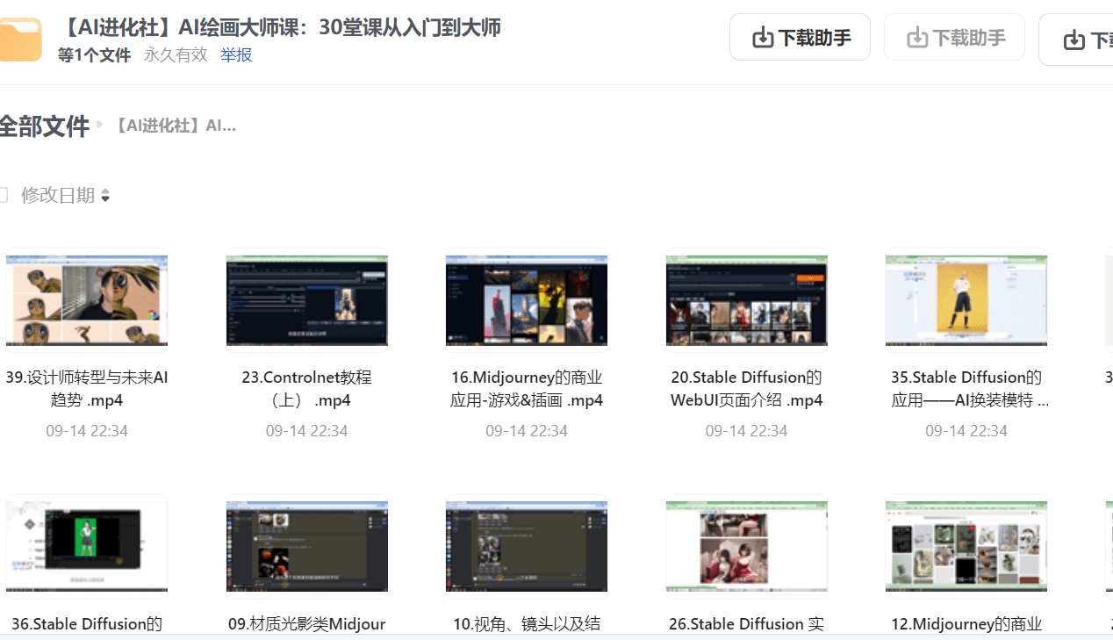Open the 23.Controlnet教程（上）video thumbnail
The height and width of the screenshot is (640, 1113).
(306, 300)
